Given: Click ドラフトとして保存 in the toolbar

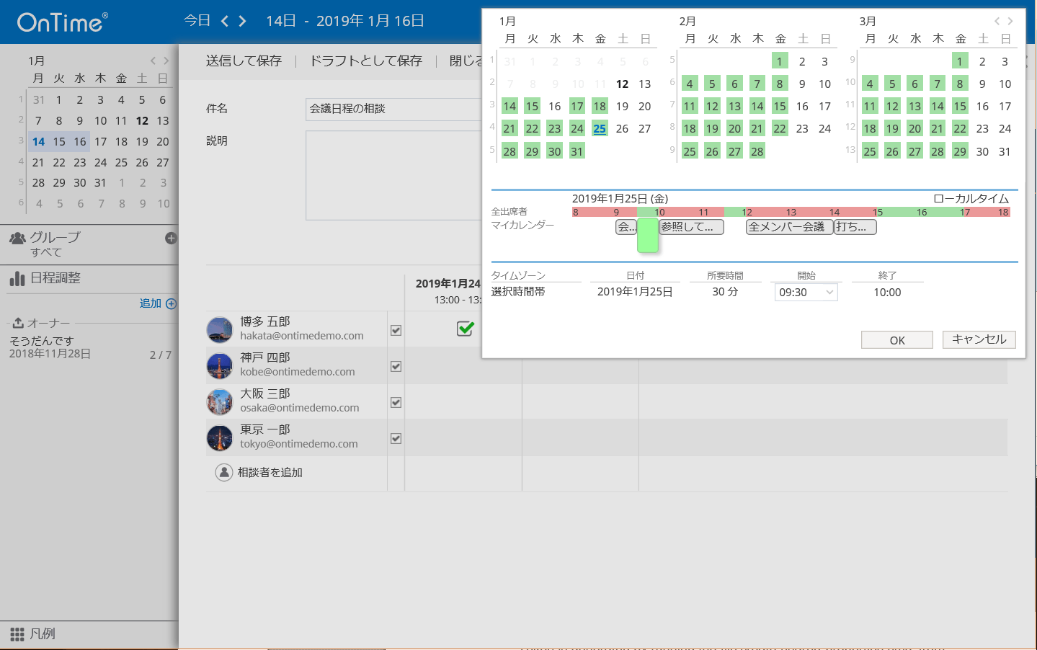Looking at the screenshot, I should click(366, 61).
